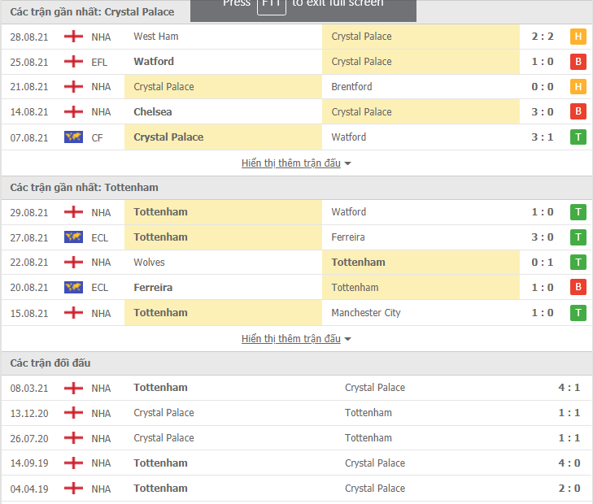The width and height of the screenshot is (593, 504).
Task: Open the Chelsea team link
Action: [152, 112]
